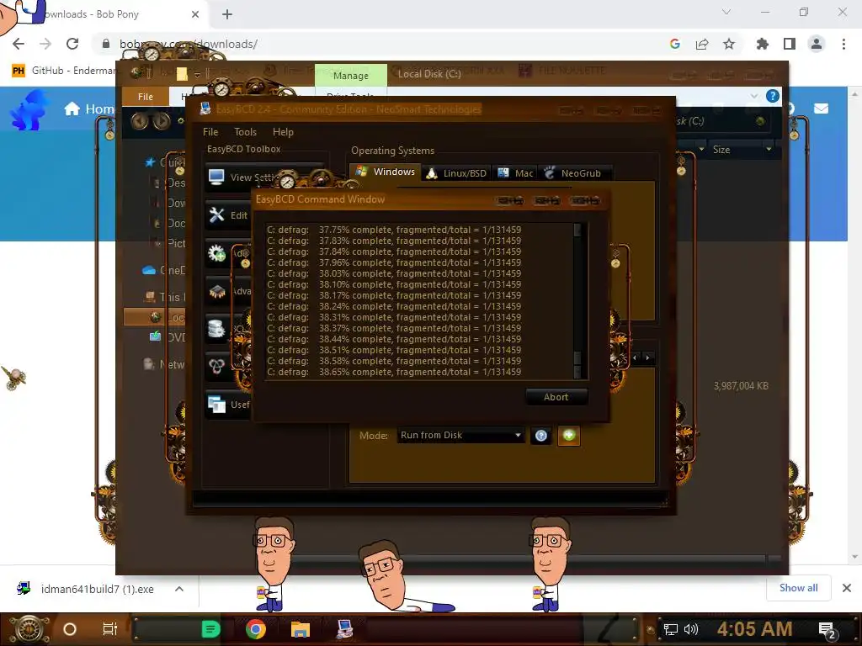Open Chrome three-dot menu
862x646 pixels.
click(843, 44)
